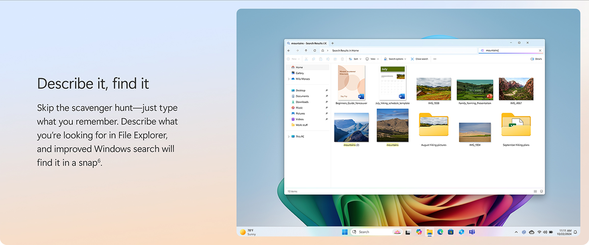Switch to details list view in status bar
Screen dimensions: 589x245
click(535, 191)
